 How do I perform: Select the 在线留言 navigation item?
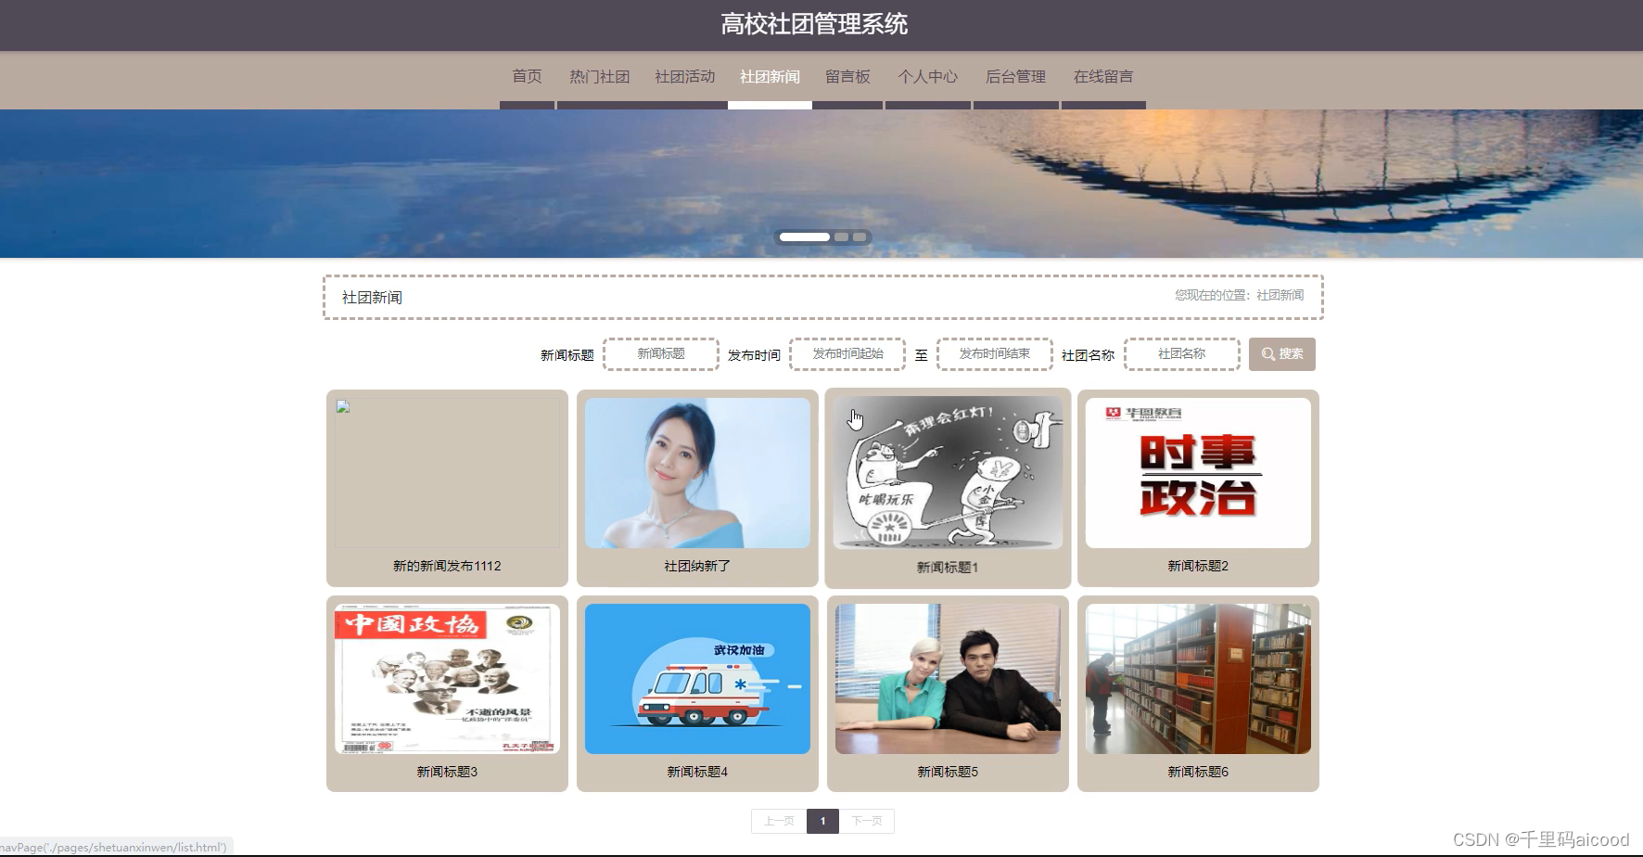point(1102,77)
